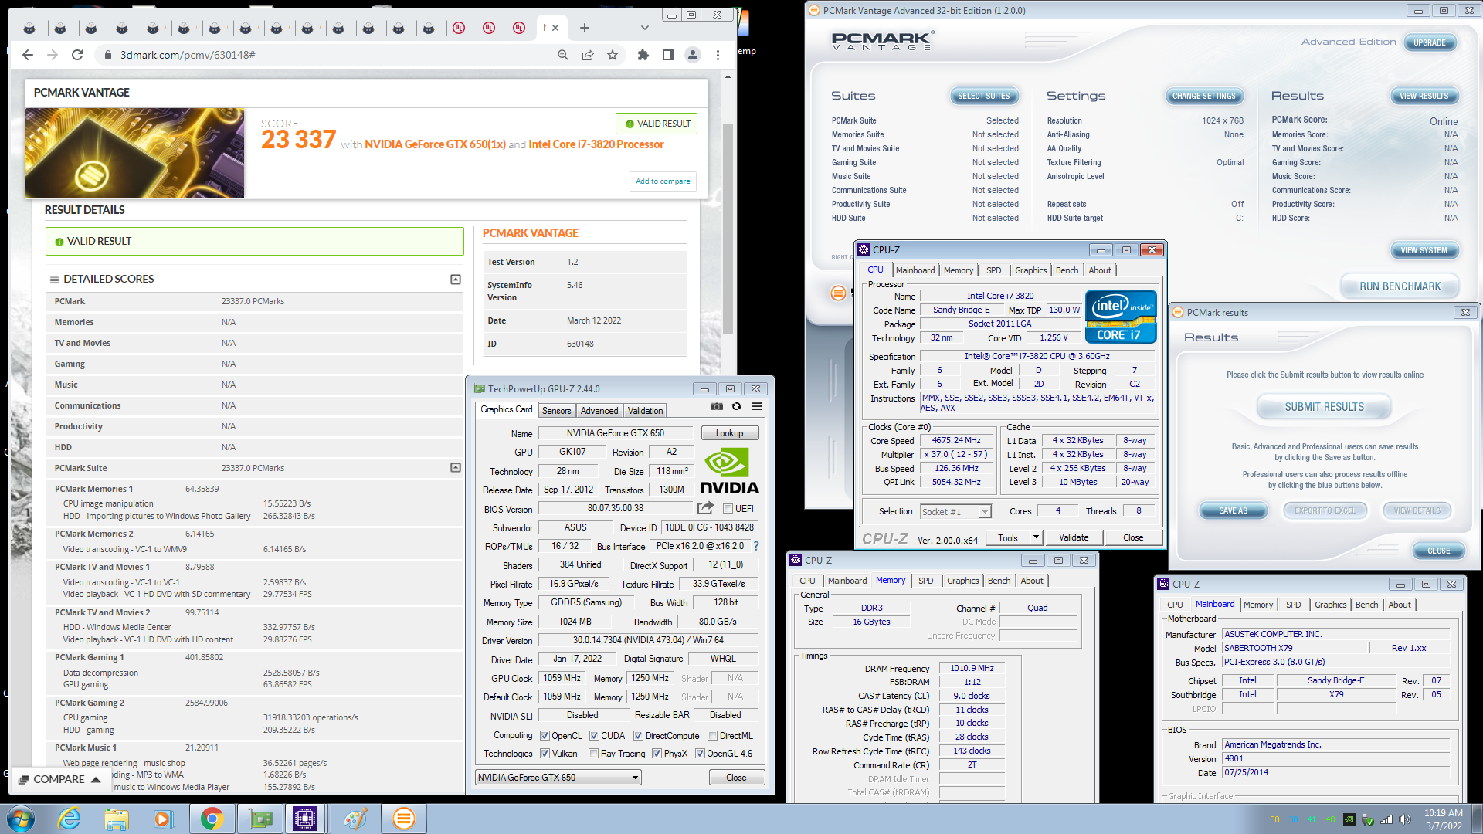Open a new Chrome tab
The height and width of the screenshot is (834, 1483).
(585, 28)
